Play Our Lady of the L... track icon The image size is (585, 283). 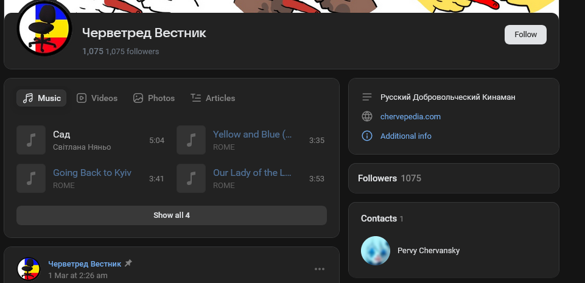point(191,178)
